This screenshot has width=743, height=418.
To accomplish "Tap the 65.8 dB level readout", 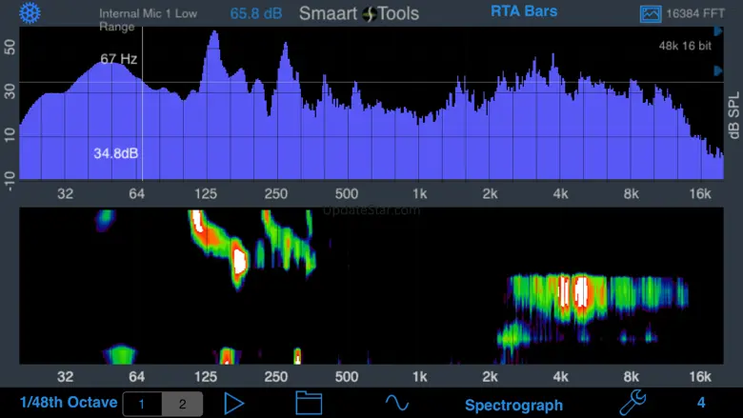I will tap(256, 13).
